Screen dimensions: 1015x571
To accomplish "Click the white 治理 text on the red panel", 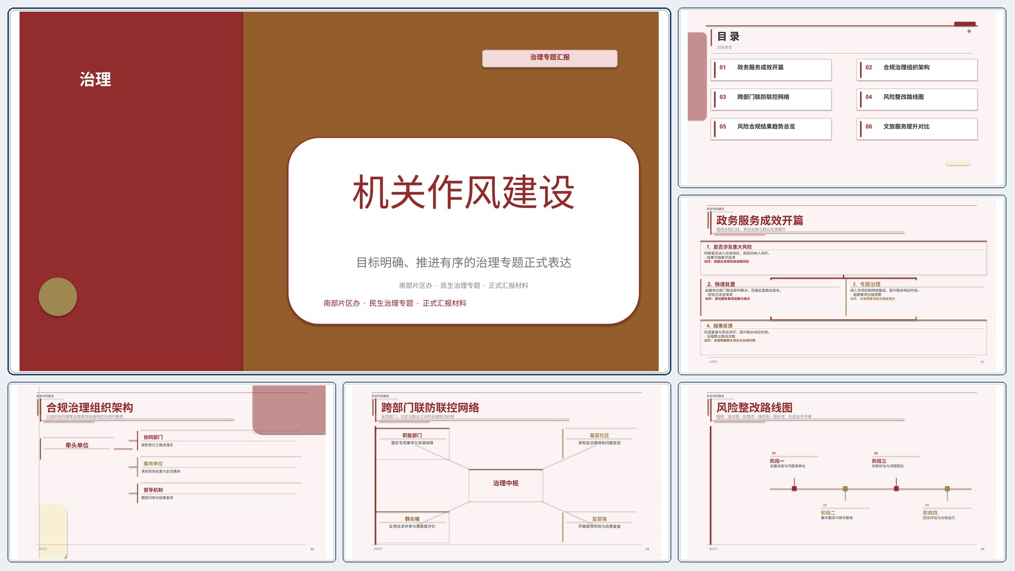I will [95, 79].
